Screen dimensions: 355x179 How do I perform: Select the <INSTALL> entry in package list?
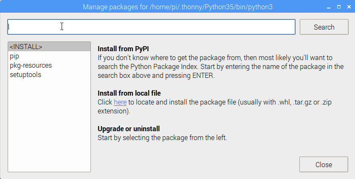[49, 47]
